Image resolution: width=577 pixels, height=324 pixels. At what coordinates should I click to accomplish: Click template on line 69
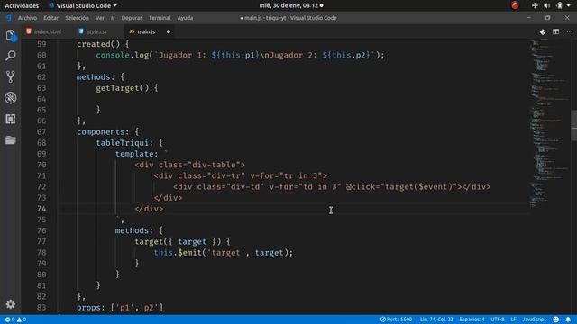click(134, 154)
